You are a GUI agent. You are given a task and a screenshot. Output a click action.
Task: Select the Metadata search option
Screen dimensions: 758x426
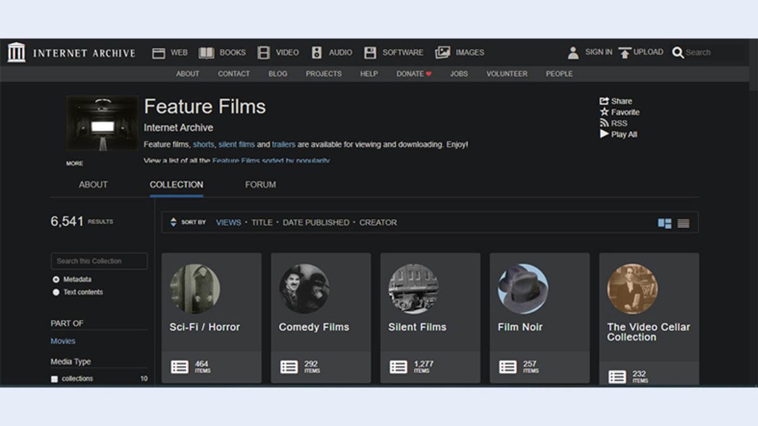56,280
